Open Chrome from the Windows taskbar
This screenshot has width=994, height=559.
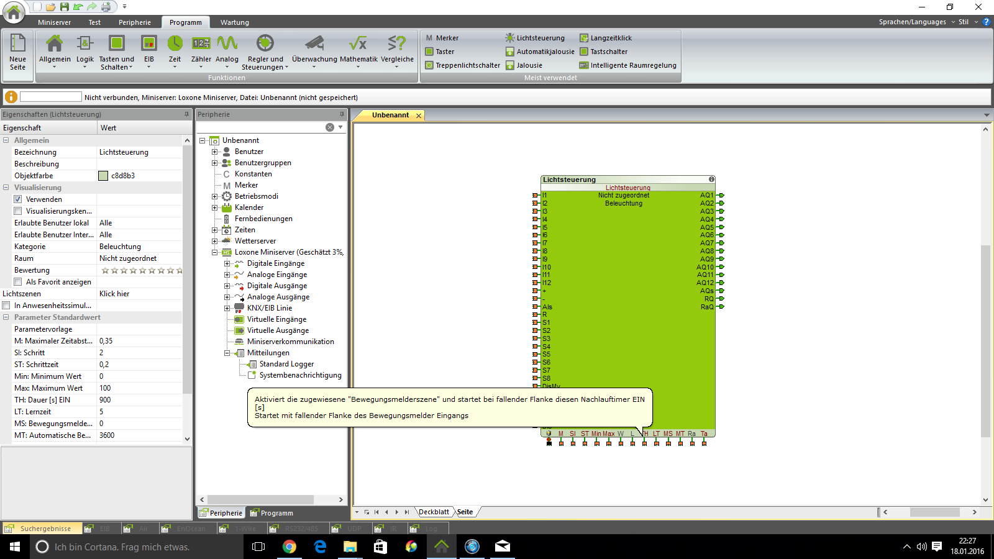point(289,547)
